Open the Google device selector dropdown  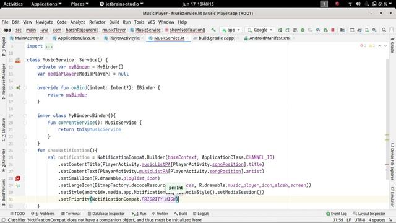pyautogui.click(x=260, y=30)
